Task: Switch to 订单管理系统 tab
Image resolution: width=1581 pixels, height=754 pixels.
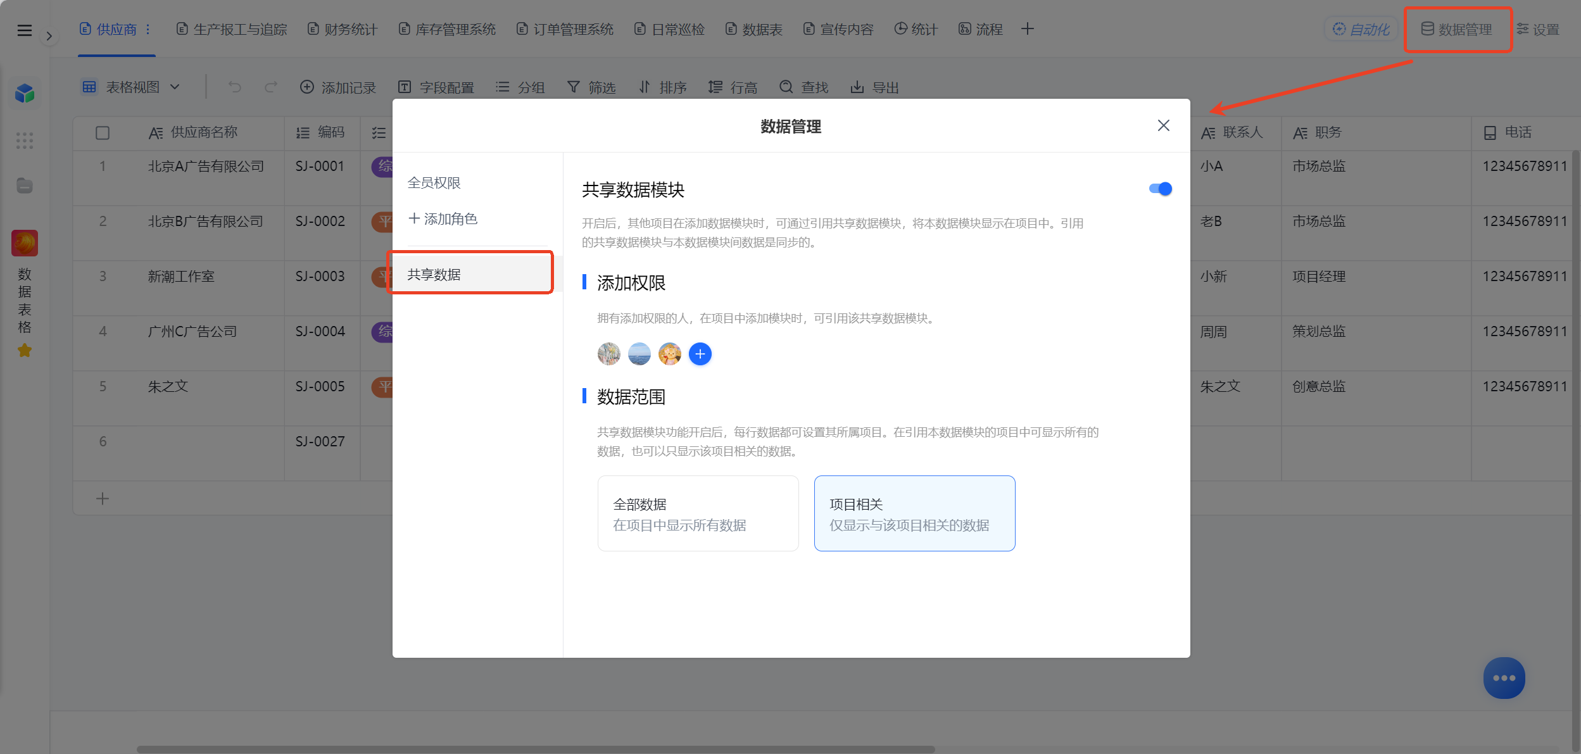Action: tap(565, 29)
